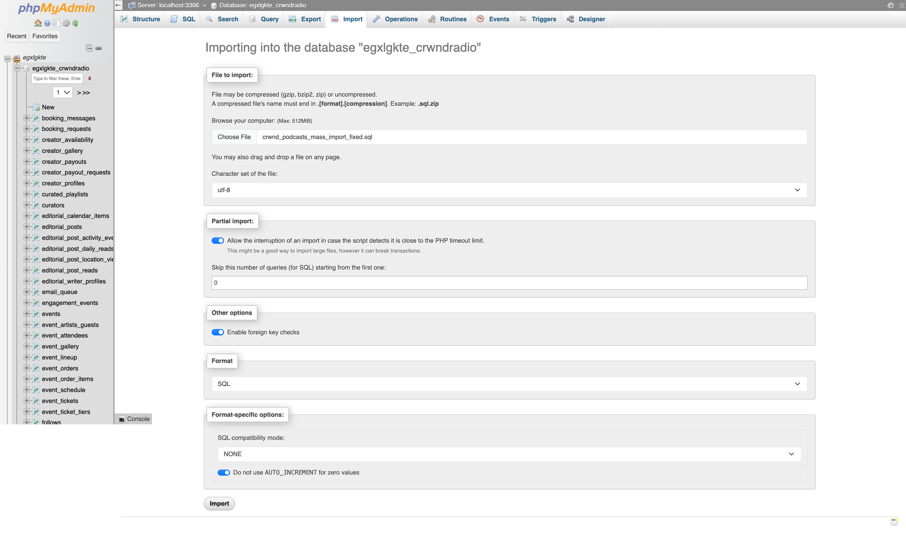Switch to the Structure tab
The height and width of the screenshot is (536, 906).
pos(140,19)
